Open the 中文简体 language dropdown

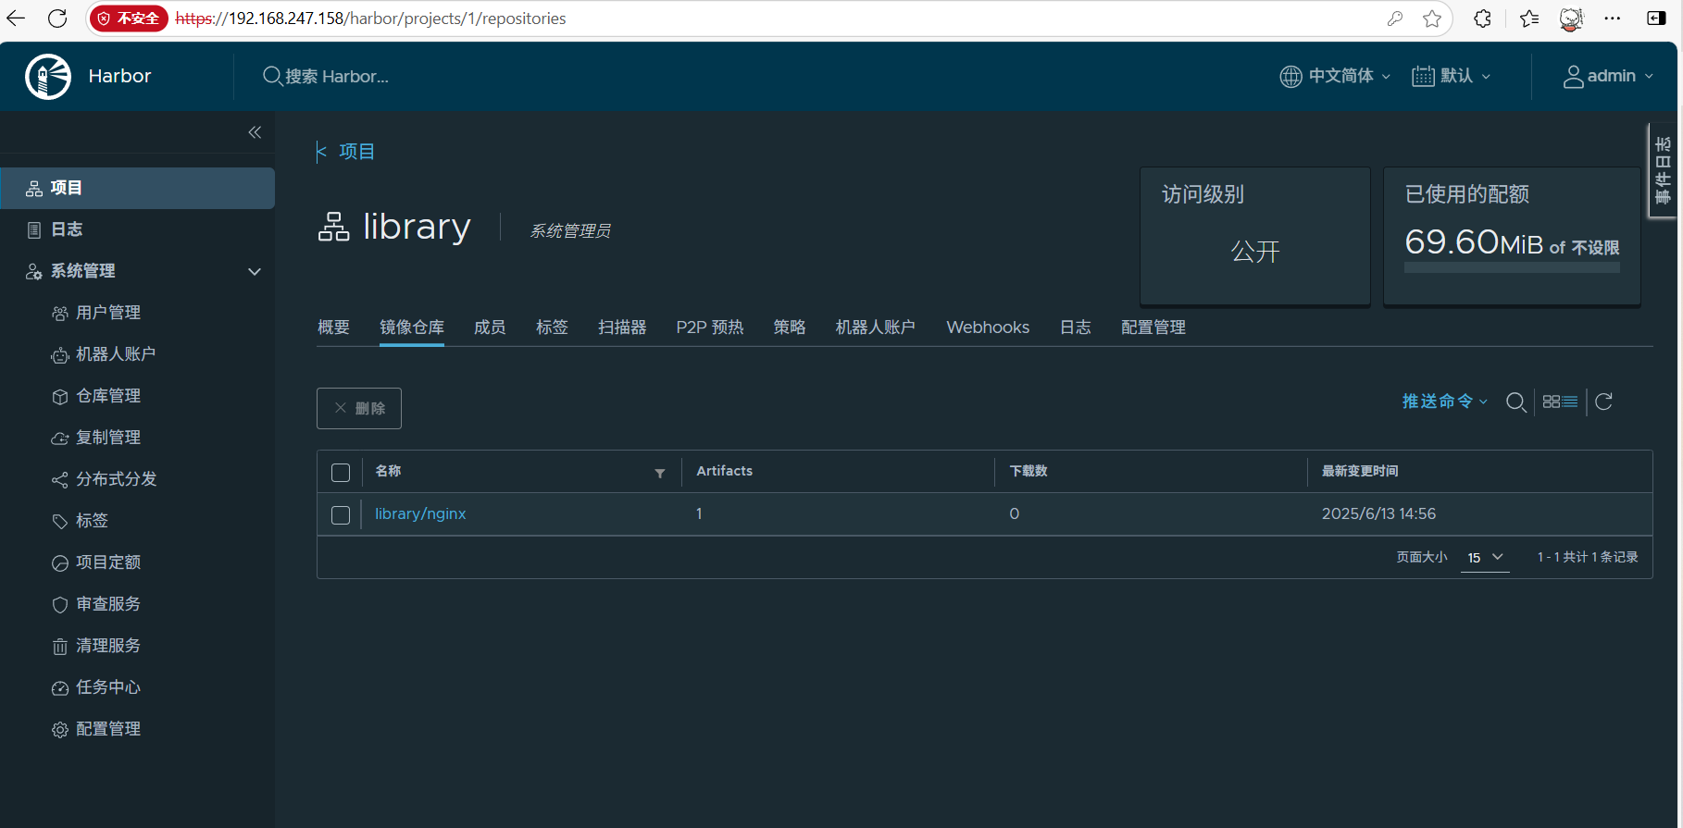pos(1335,76)
